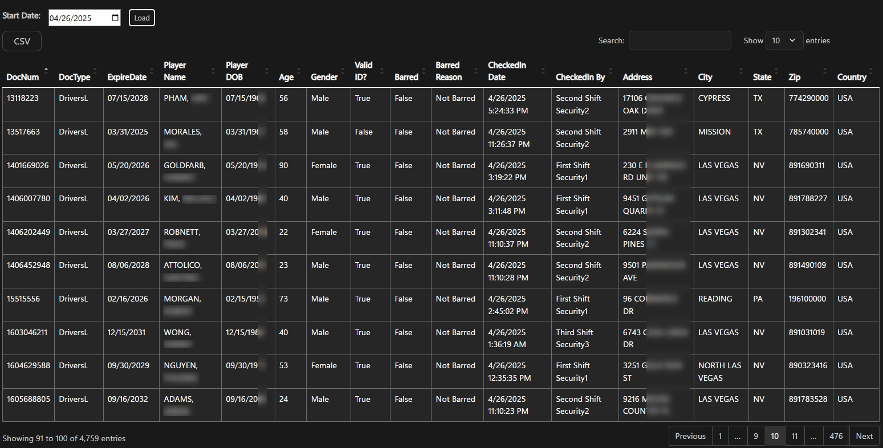Screen dimensions: 883x448
Task: Go to Next page of results
Action: click(x=864, y=436)
